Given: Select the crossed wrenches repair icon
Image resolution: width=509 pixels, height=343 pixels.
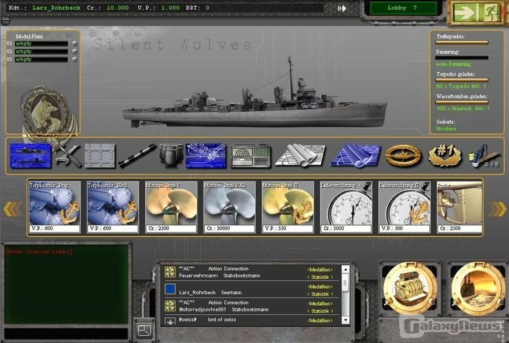Looking at the screenshot, I should pyautogui.click(x=67, y=155).
